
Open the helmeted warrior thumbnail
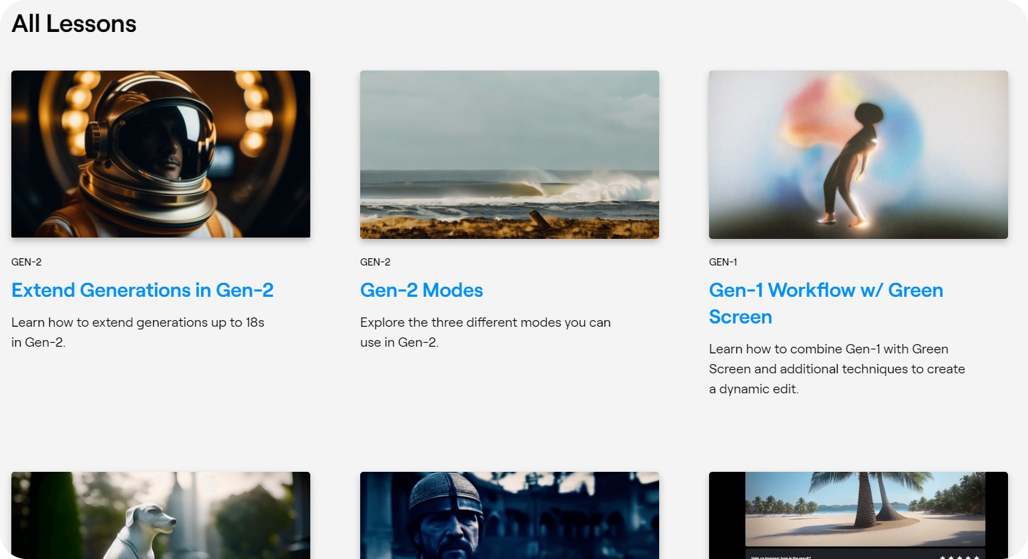509,515
